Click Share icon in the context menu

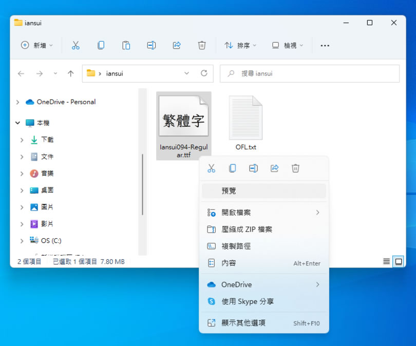click(275, 168)
